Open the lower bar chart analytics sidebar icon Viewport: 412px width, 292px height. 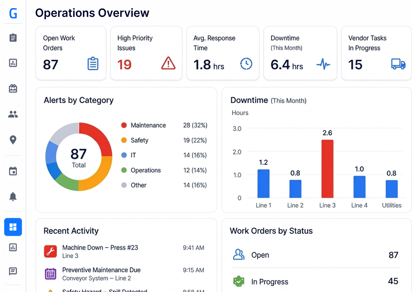click(x=13, y=247)
